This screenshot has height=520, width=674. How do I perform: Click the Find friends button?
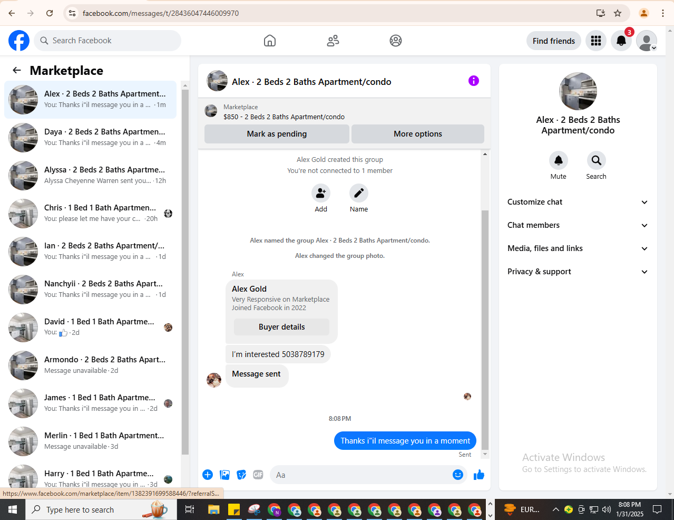coord(554,41)
